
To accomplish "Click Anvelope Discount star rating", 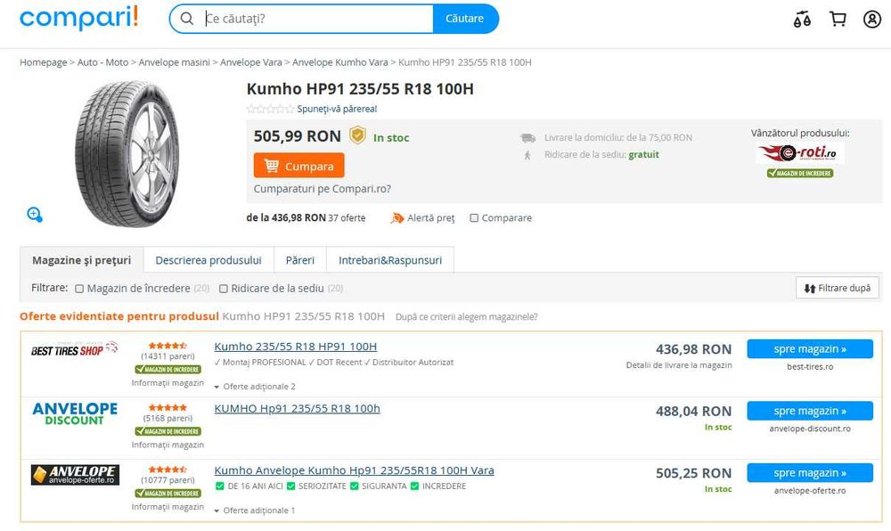I will 168,407.
